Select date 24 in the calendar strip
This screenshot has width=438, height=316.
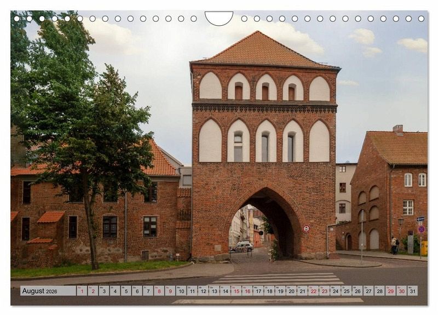[x=336, y=291]
